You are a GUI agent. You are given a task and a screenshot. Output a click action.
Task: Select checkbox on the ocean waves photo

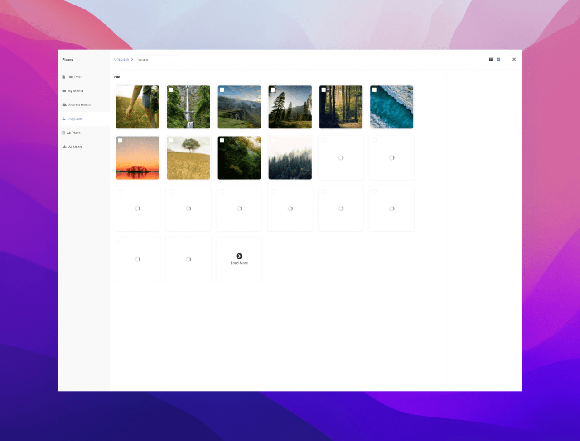374,90
